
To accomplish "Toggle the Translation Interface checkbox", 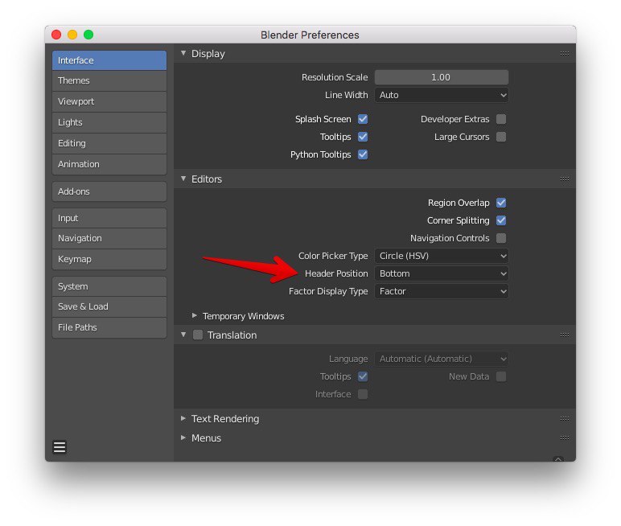I will point(363,394).
